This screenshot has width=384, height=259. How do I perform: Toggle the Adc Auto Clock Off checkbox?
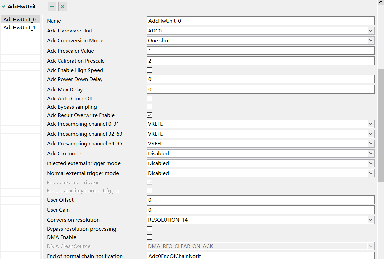tap(150, 98)
